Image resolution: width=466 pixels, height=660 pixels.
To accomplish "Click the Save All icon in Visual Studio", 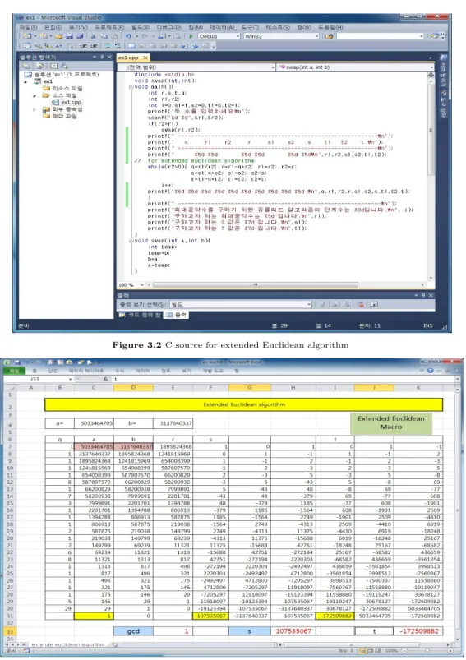I will [79, 37].
